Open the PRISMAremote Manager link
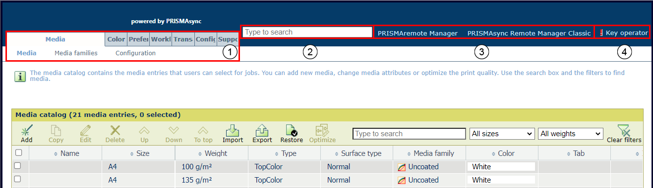The width and height of the screenshot is (653, 188). pyautogui.click(x=417, y=33)
